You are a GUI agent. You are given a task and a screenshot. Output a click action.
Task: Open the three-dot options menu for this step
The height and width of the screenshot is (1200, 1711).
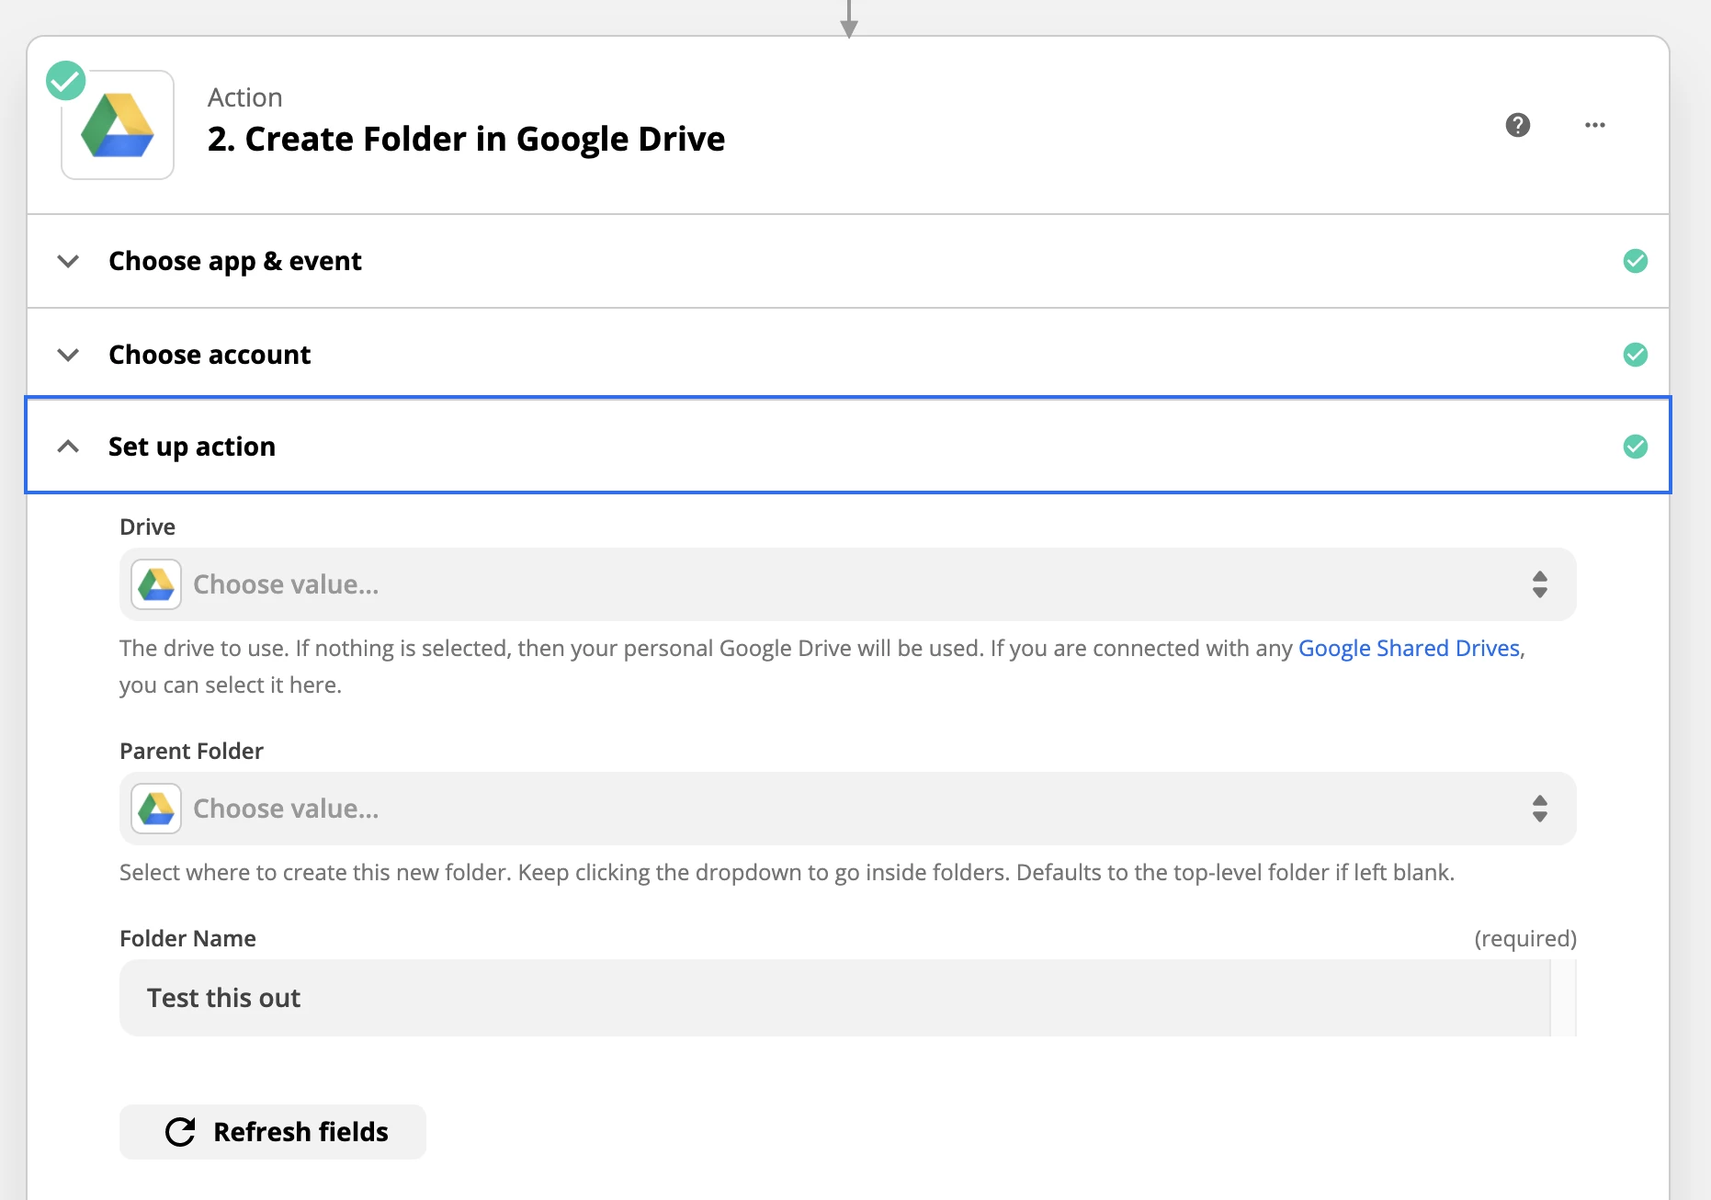pyautogui.click(x=1595, y=125)
